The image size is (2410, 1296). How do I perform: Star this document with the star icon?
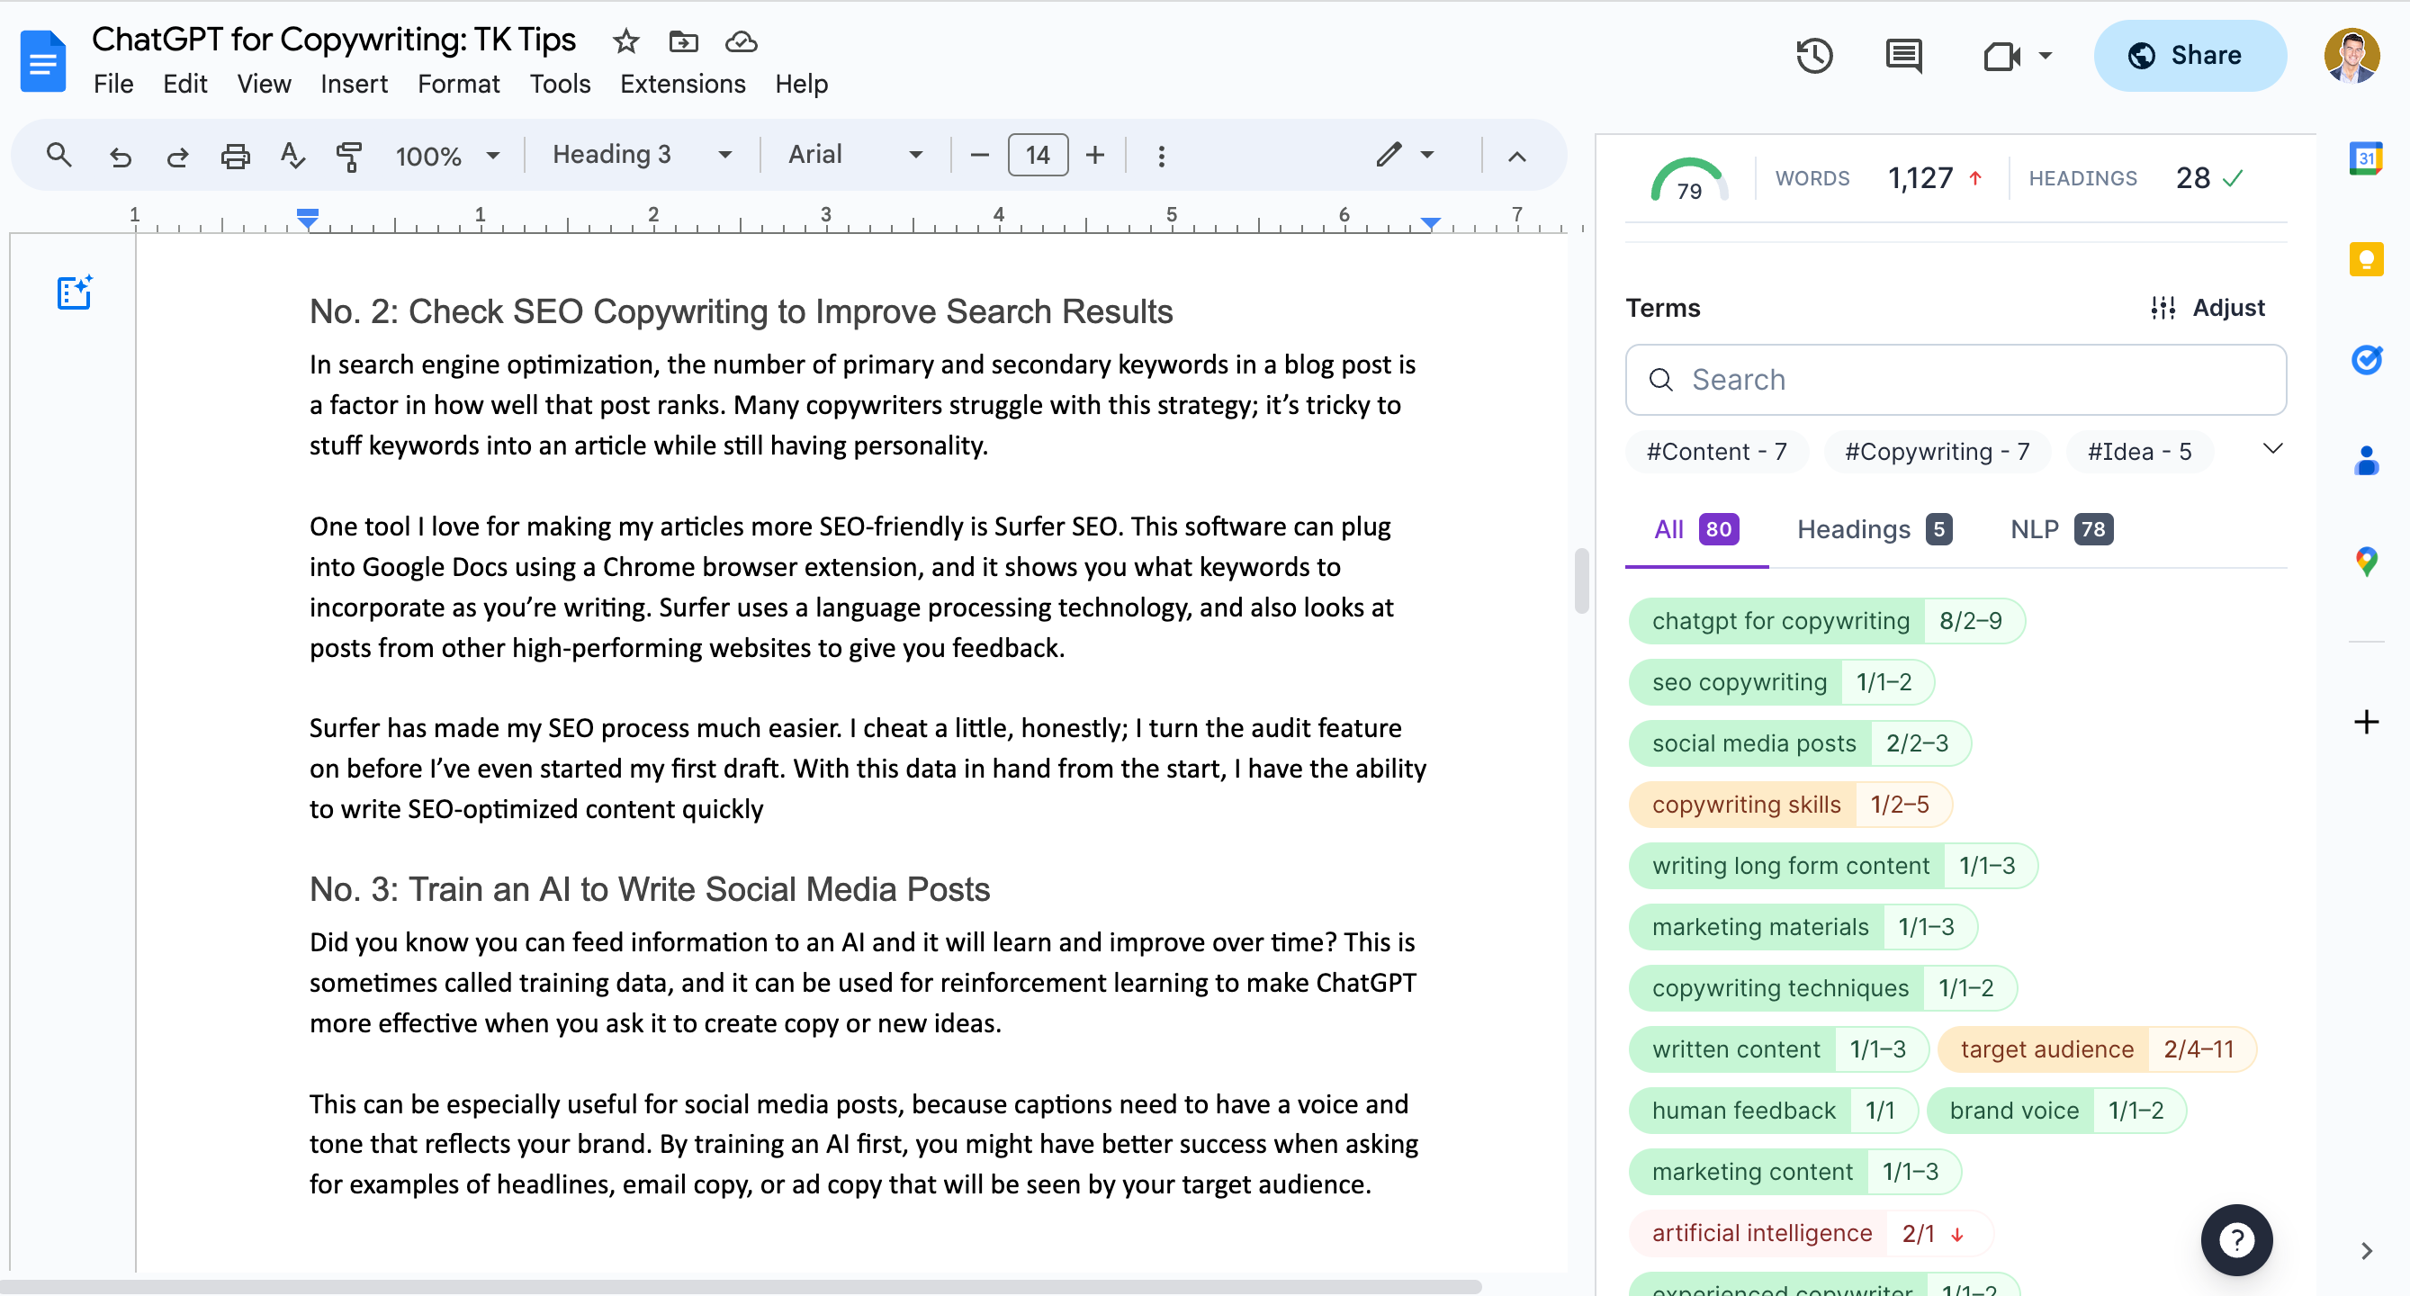(625, 41)
